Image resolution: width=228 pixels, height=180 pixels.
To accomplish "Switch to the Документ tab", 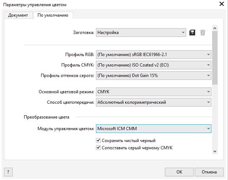I will 18,16.
